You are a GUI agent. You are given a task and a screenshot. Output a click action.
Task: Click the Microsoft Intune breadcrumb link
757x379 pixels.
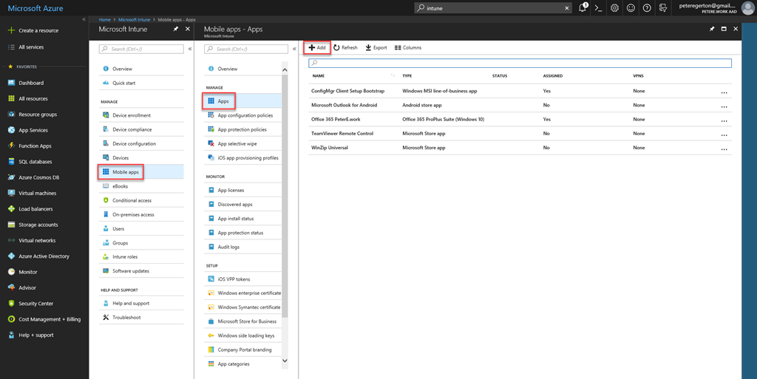pos(134,19)
